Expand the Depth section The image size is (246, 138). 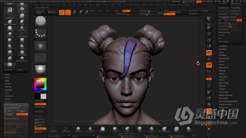coord(7,81)
